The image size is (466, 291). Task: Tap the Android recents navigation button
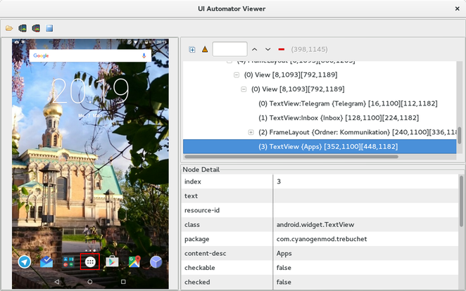tap(123, 281)
